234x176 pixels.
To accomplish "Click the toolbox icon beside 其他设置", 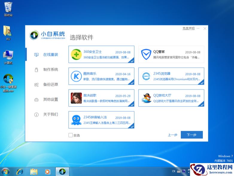I will [x=37, y=100].
